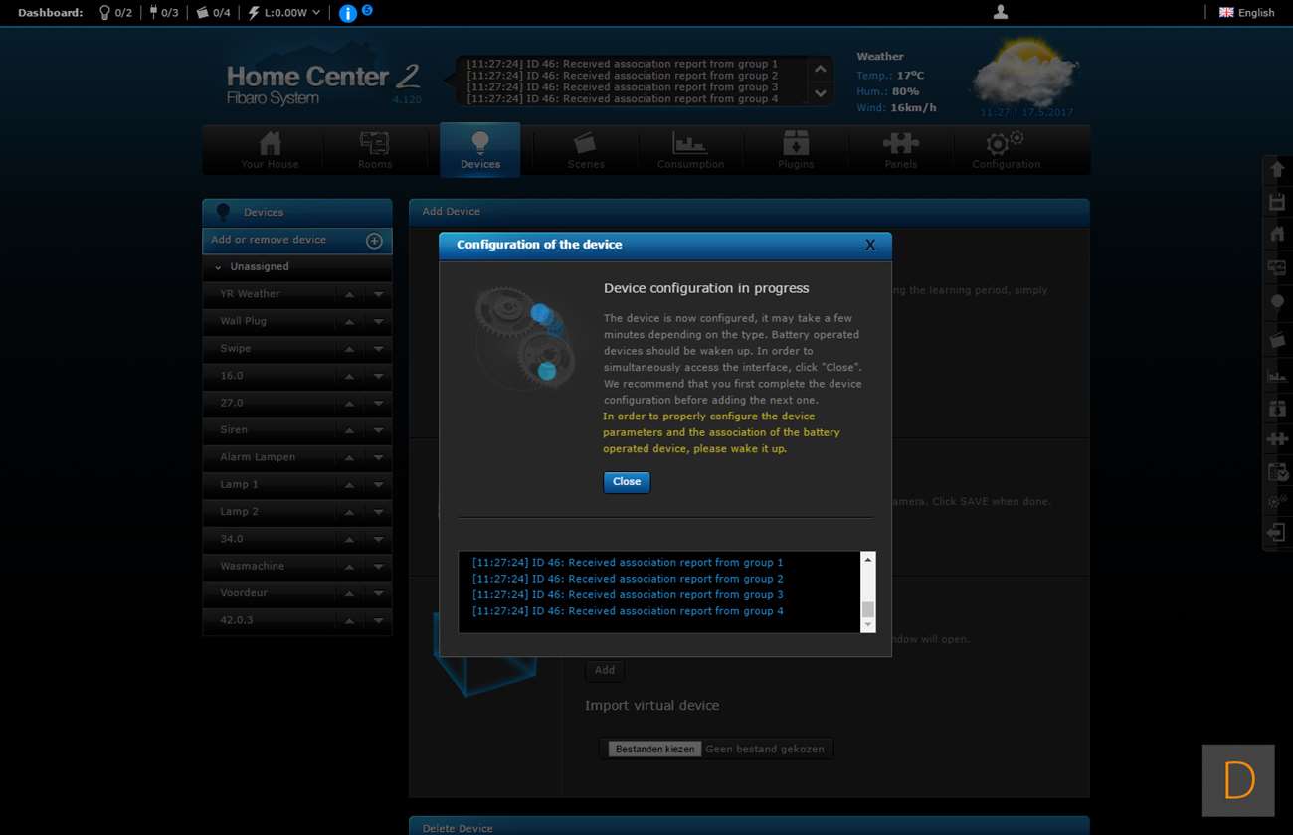Collapse the Unassigned device group
This screenshot has height=835, width=1293.
[218, 267]
